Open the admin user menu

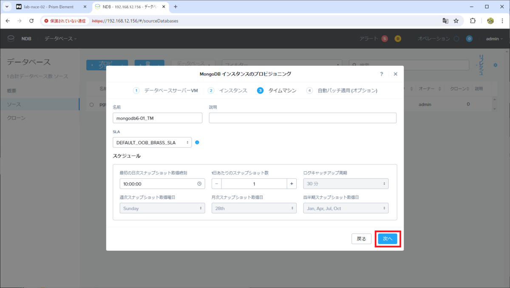click(494, 39)
